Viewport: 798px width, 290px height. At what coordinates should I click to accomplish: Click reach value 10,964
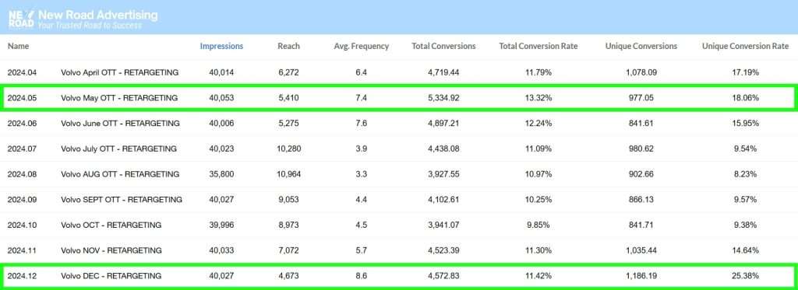tap(288, 174)
